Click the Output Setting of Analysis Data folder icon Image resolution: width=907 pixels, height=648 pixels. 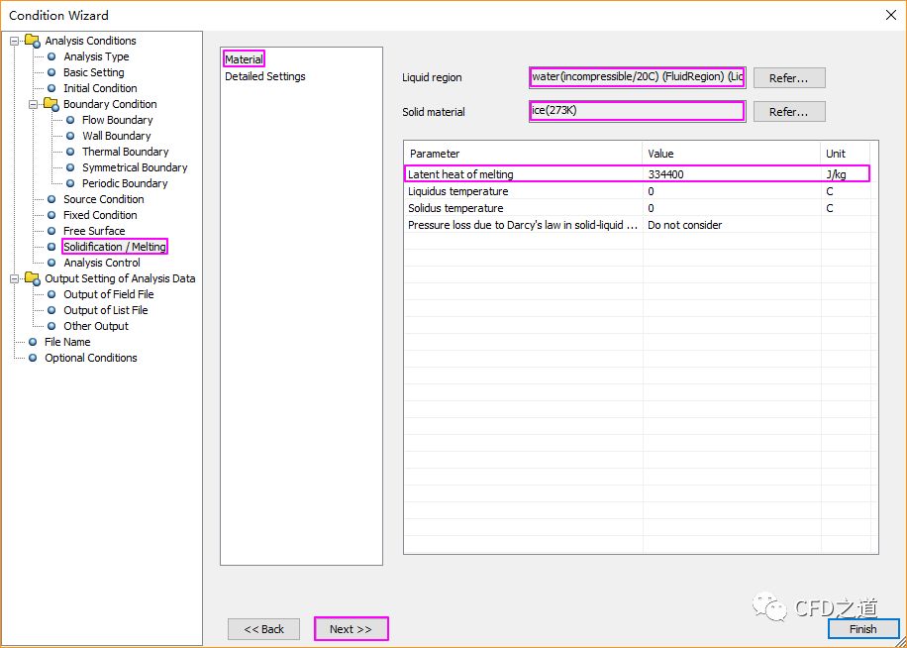pos(33,278)
